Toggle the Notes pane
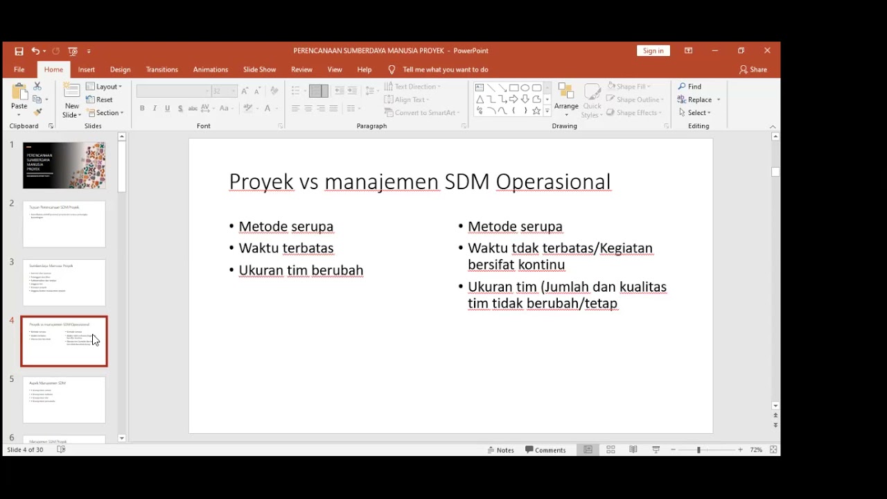The image size is (887, 499). [x=500, y=450]
